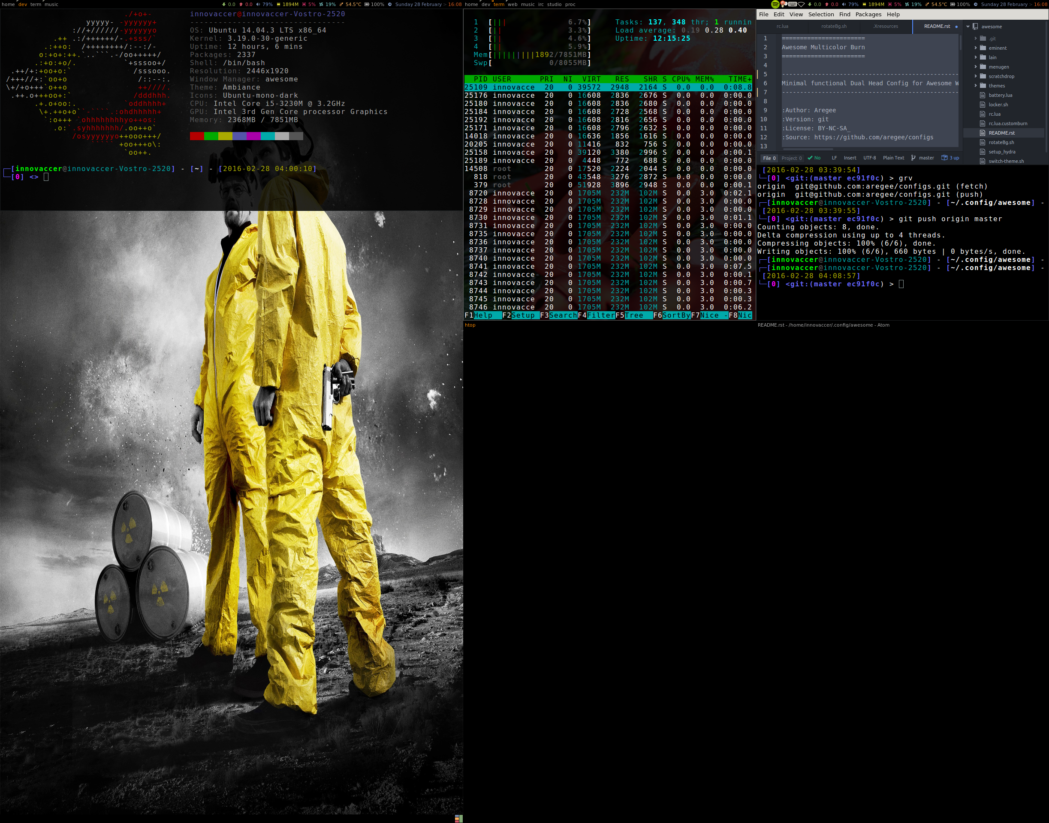Open Atom's File menu
This screenshot has width=1049, height=823.
coord(764,15)
